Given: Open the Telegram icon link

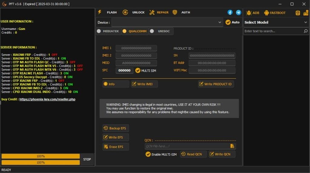Looking at the screenshot, I should click(239, 12).
